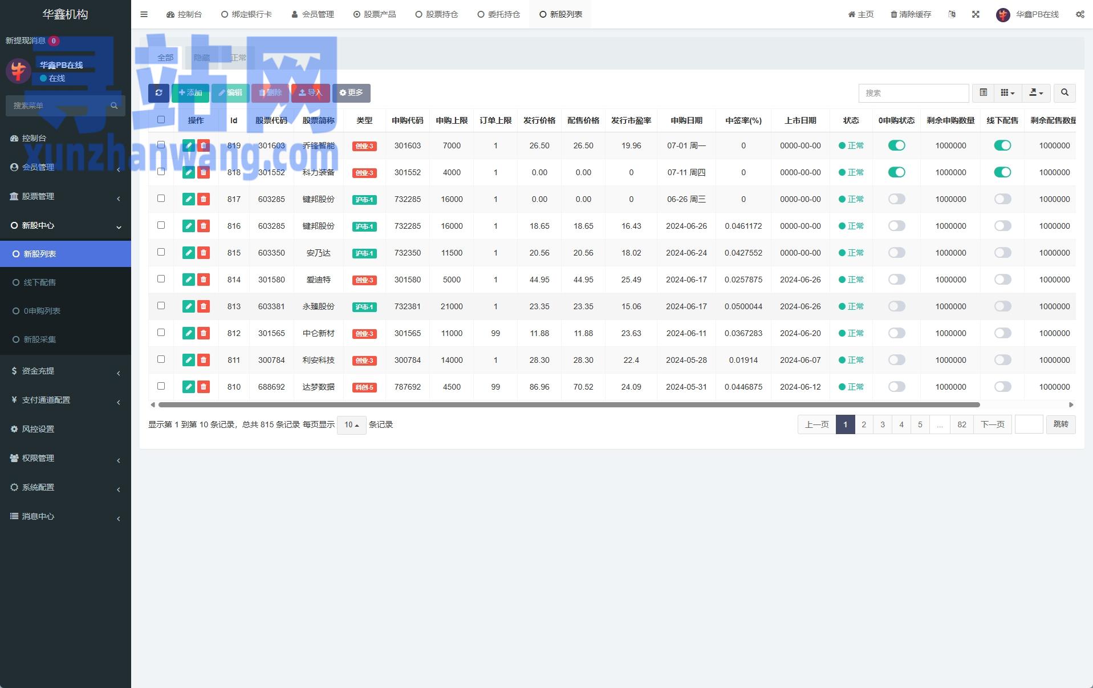Click the language switch icon in header

pyautogui.click(x=952, y=14)
